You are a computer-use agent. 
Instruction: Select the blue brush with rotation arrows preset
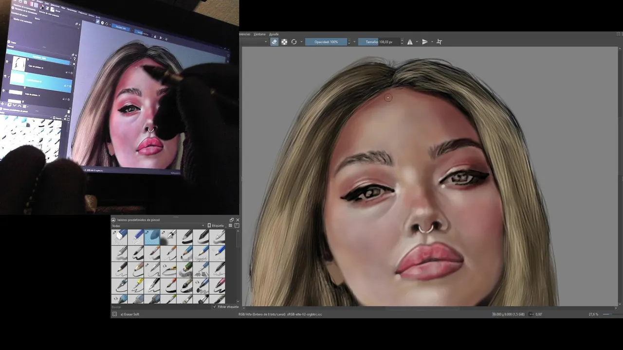[119, 298]
